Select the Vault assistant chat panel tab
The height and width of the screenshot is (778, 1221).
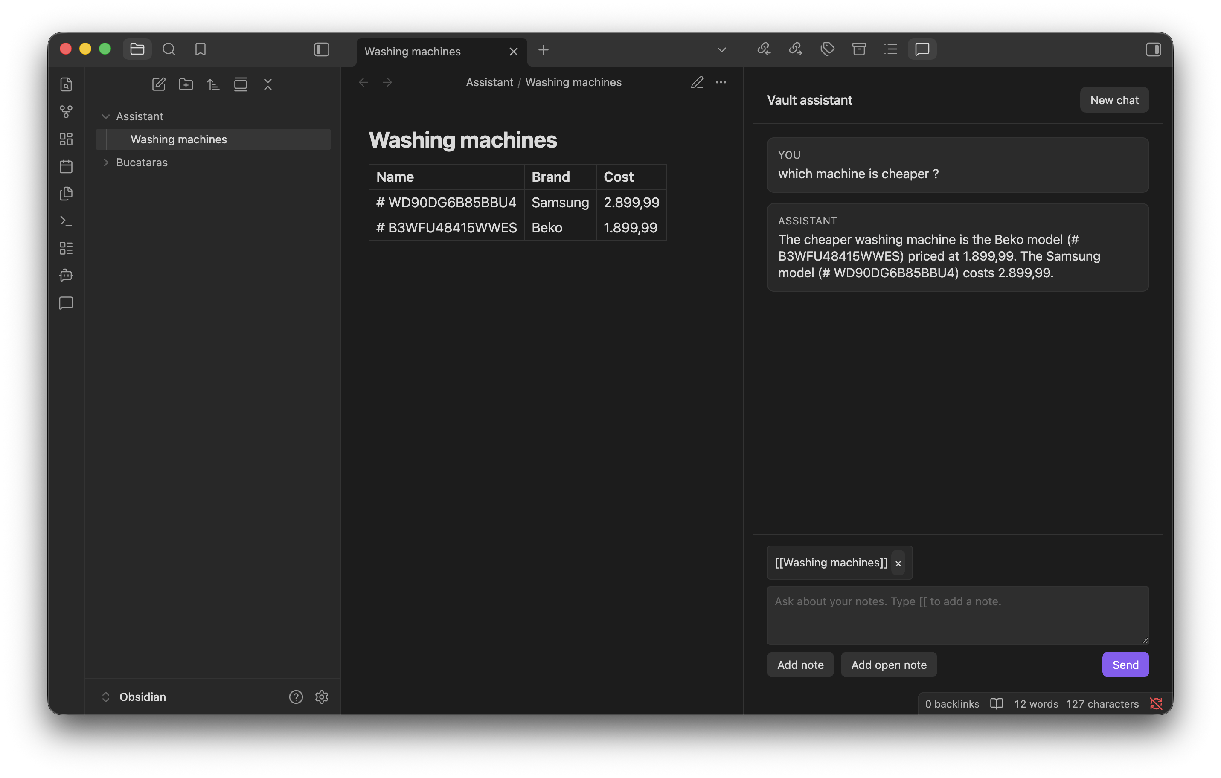[922, 49]
